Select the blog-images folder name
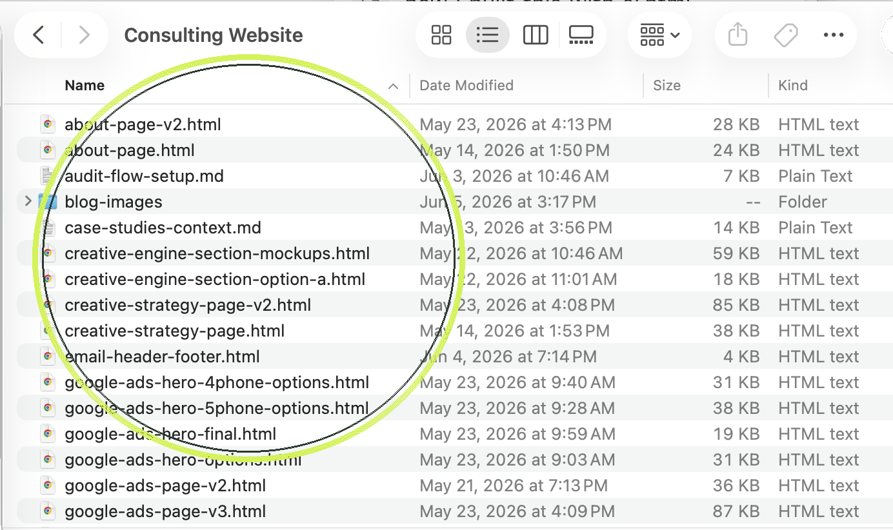Image resolution: width=893 pixels, height=530 pixels. pyautogui.click(x=114, y=202)
